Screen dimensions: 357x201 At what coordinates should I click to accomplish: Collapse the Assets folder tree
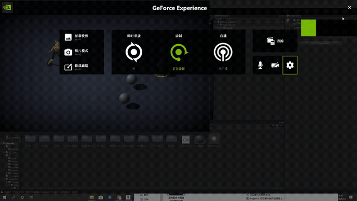(x=2, y=143)
